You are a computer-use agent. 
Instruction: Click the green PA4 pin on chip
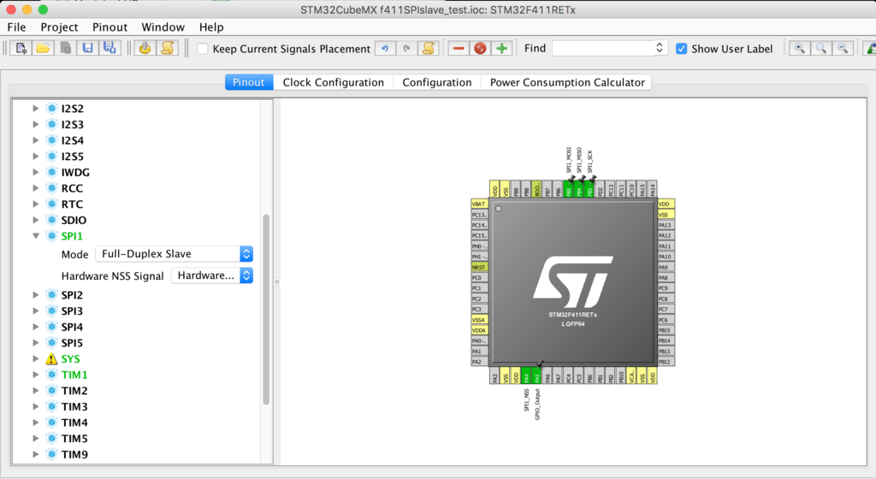tap(526, 376)
